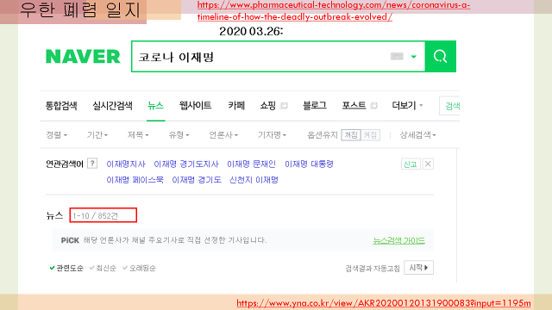Sort results by 최신순
This screenshot has width=552, height=310.
pyautogui.click(x=103, y=268)
